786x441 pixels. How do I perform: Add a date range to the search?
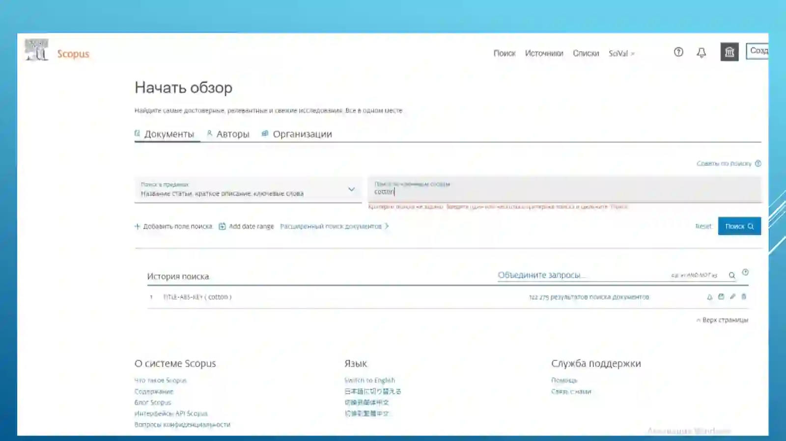(246, 226)
